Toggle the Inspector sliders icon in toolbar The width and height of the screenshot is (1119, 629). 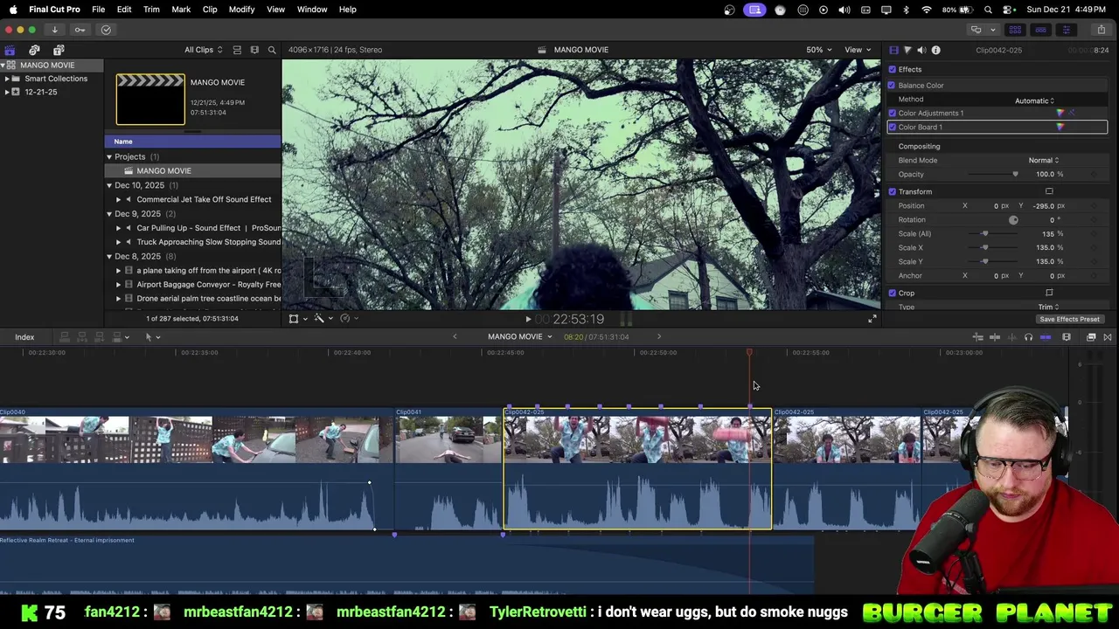(1066, 30)
